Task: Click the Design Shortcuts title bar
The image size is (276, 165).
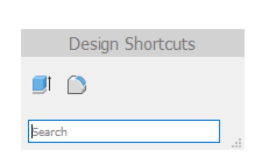Action: (x=132, y=43)
